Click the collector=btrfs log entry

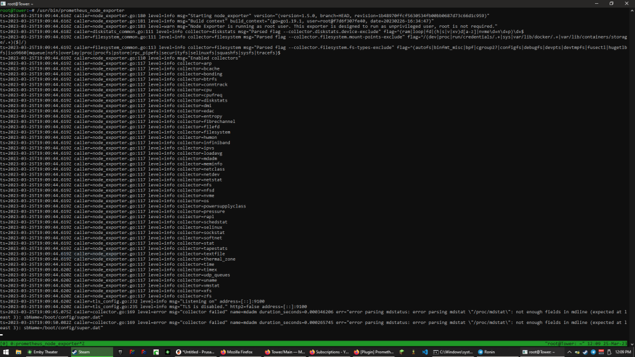[109, 79]
